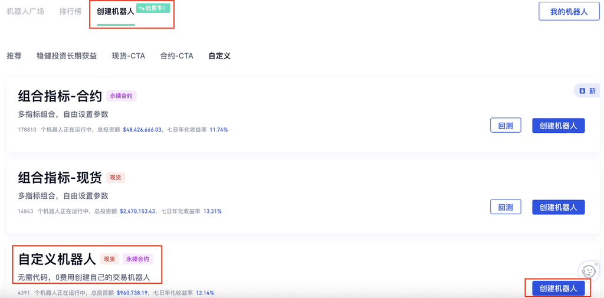Create a 自定义机器人 robot
The image size is (604, 298).
(558, 288)
